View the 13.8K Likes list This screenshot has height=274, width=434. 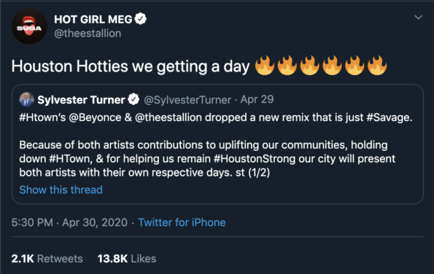[x=127, y=259]
